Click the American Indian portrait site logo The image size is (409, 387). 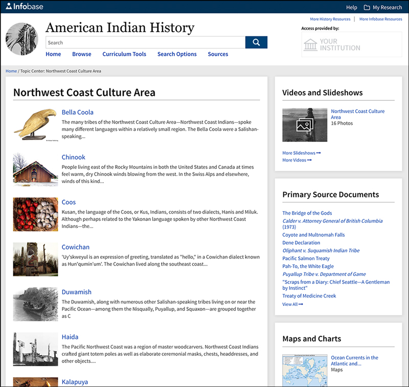(22, 39)
